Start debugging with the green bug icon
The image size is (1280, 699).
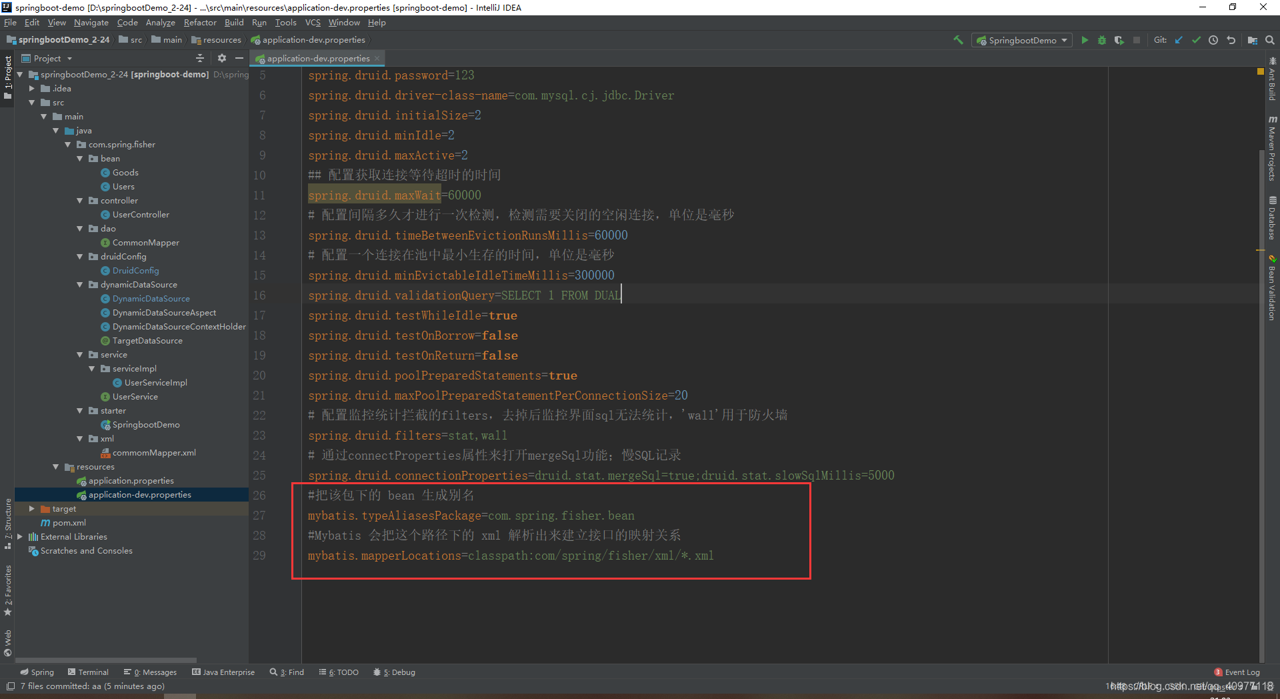pos(1102,40)
